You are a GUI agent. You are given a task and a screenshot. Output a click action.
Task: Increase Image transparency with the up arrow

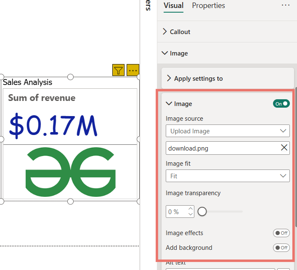(x=191, y=209)
